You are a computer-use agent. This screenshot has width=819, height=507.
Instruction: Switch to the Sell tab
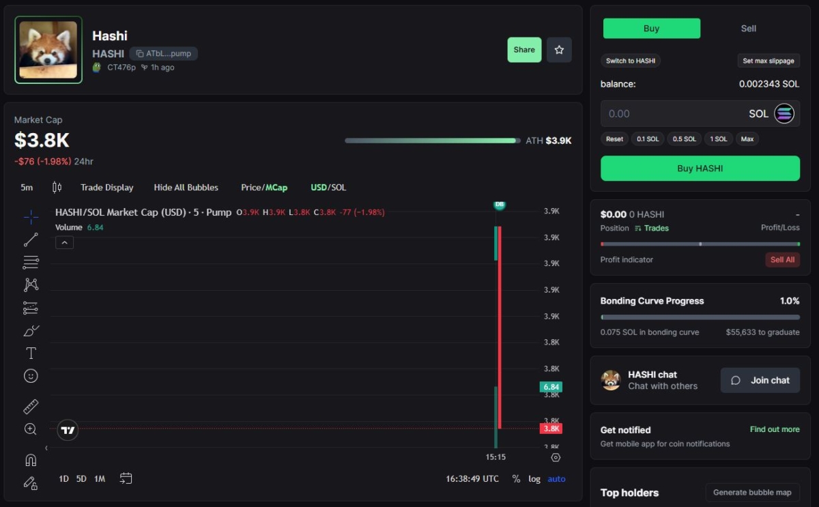748,29
